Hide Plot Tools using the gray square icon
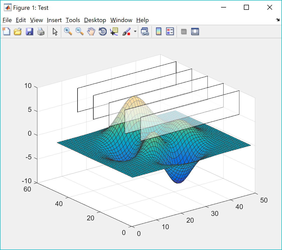 point(184,32)
